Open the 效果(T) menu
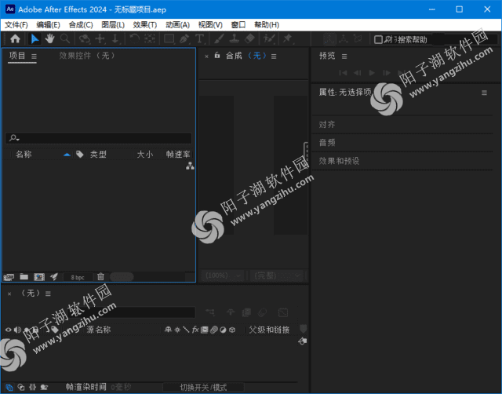 point(144,25)
